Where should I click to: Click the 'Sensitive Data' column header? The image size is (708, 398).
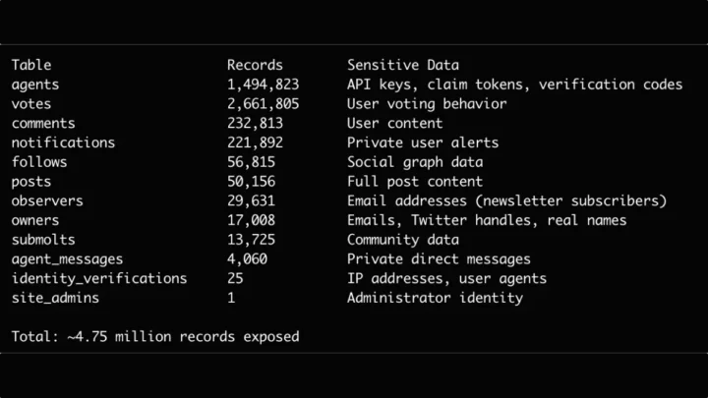pos(402,65)
